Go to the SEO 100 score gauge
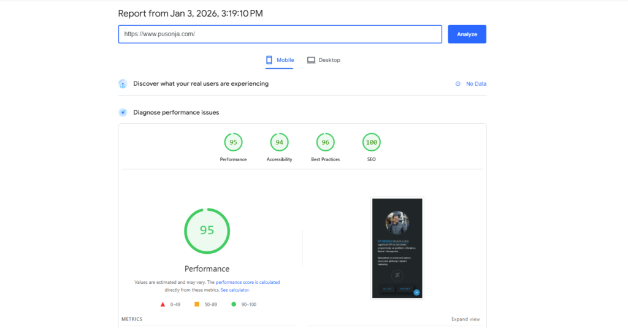The image size is (628, 328). tap(370, 142)
